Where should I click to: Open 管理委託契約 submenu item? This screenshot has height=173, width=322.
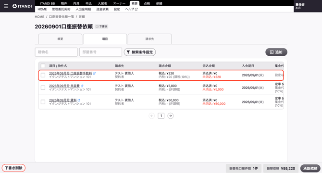coord(61,9)
